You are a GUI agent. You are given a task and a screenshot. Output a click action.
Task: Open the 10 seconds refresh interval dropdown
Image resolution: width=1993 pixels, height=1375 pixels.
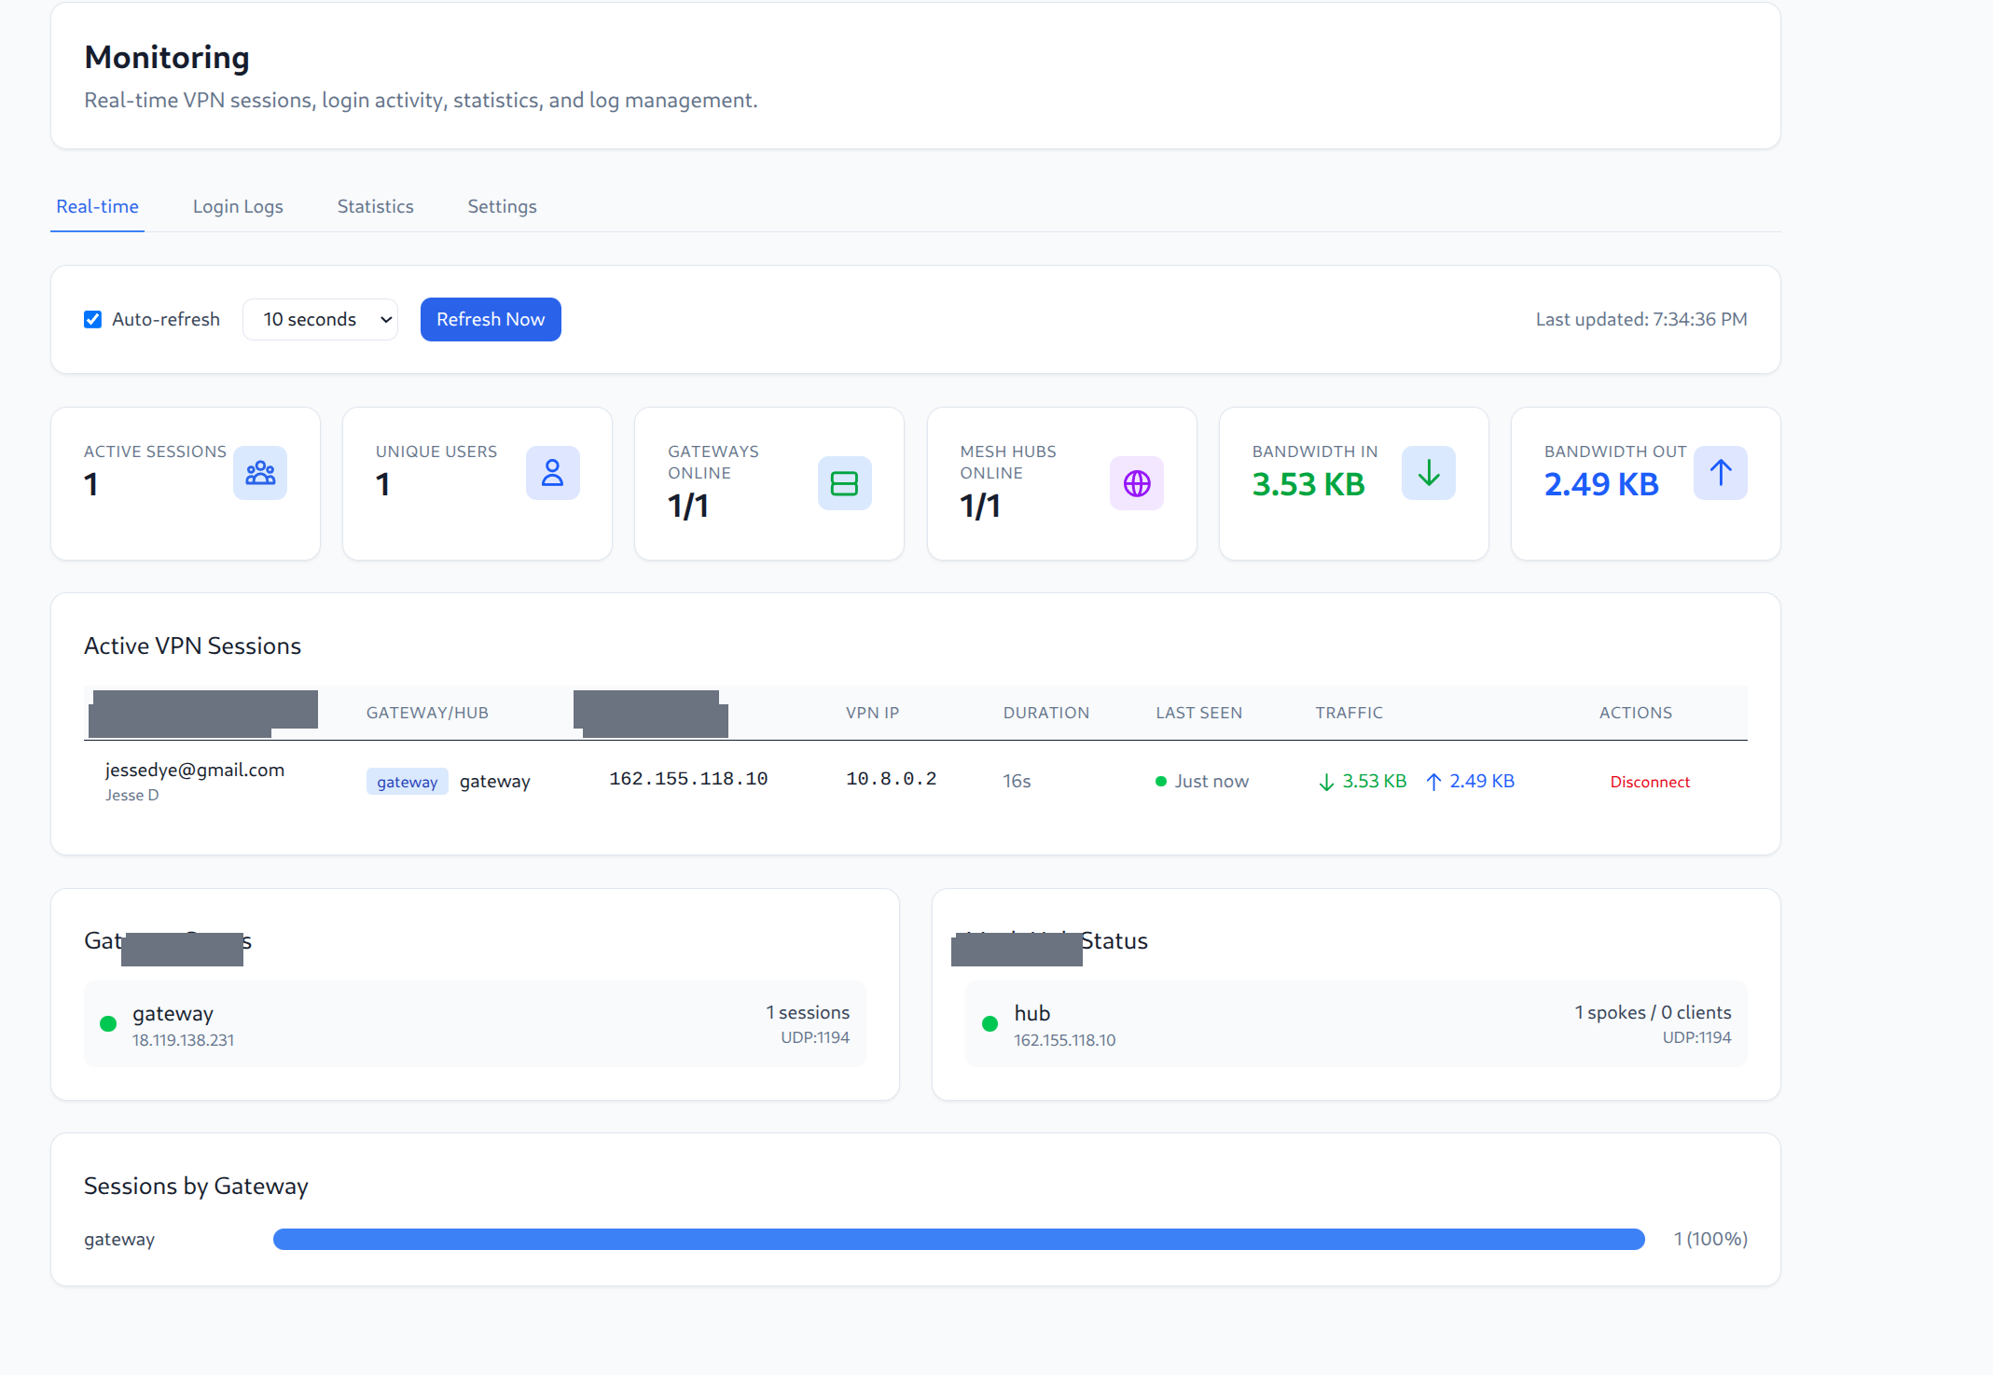click(320, 318)
